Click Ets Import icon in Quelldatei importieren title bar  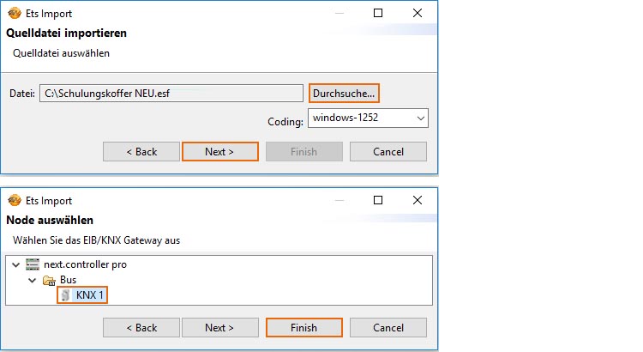click(x=14, y=14)
